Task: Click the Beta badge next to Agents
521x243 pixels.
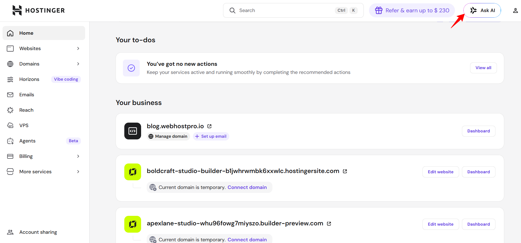Action: (73, 141)
